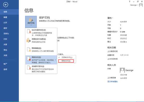
Task: Click the restrict access no-entry document icon
Action: (x=29, y=58)
